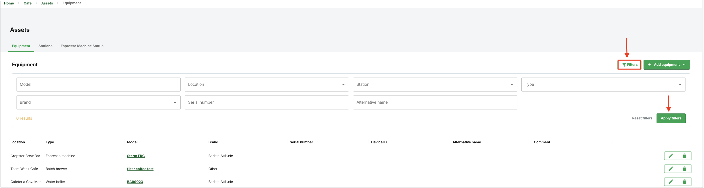Click the Comment column header
Image resolution: width=704 pixels, height=188 pixels.
tap(542, 142)
